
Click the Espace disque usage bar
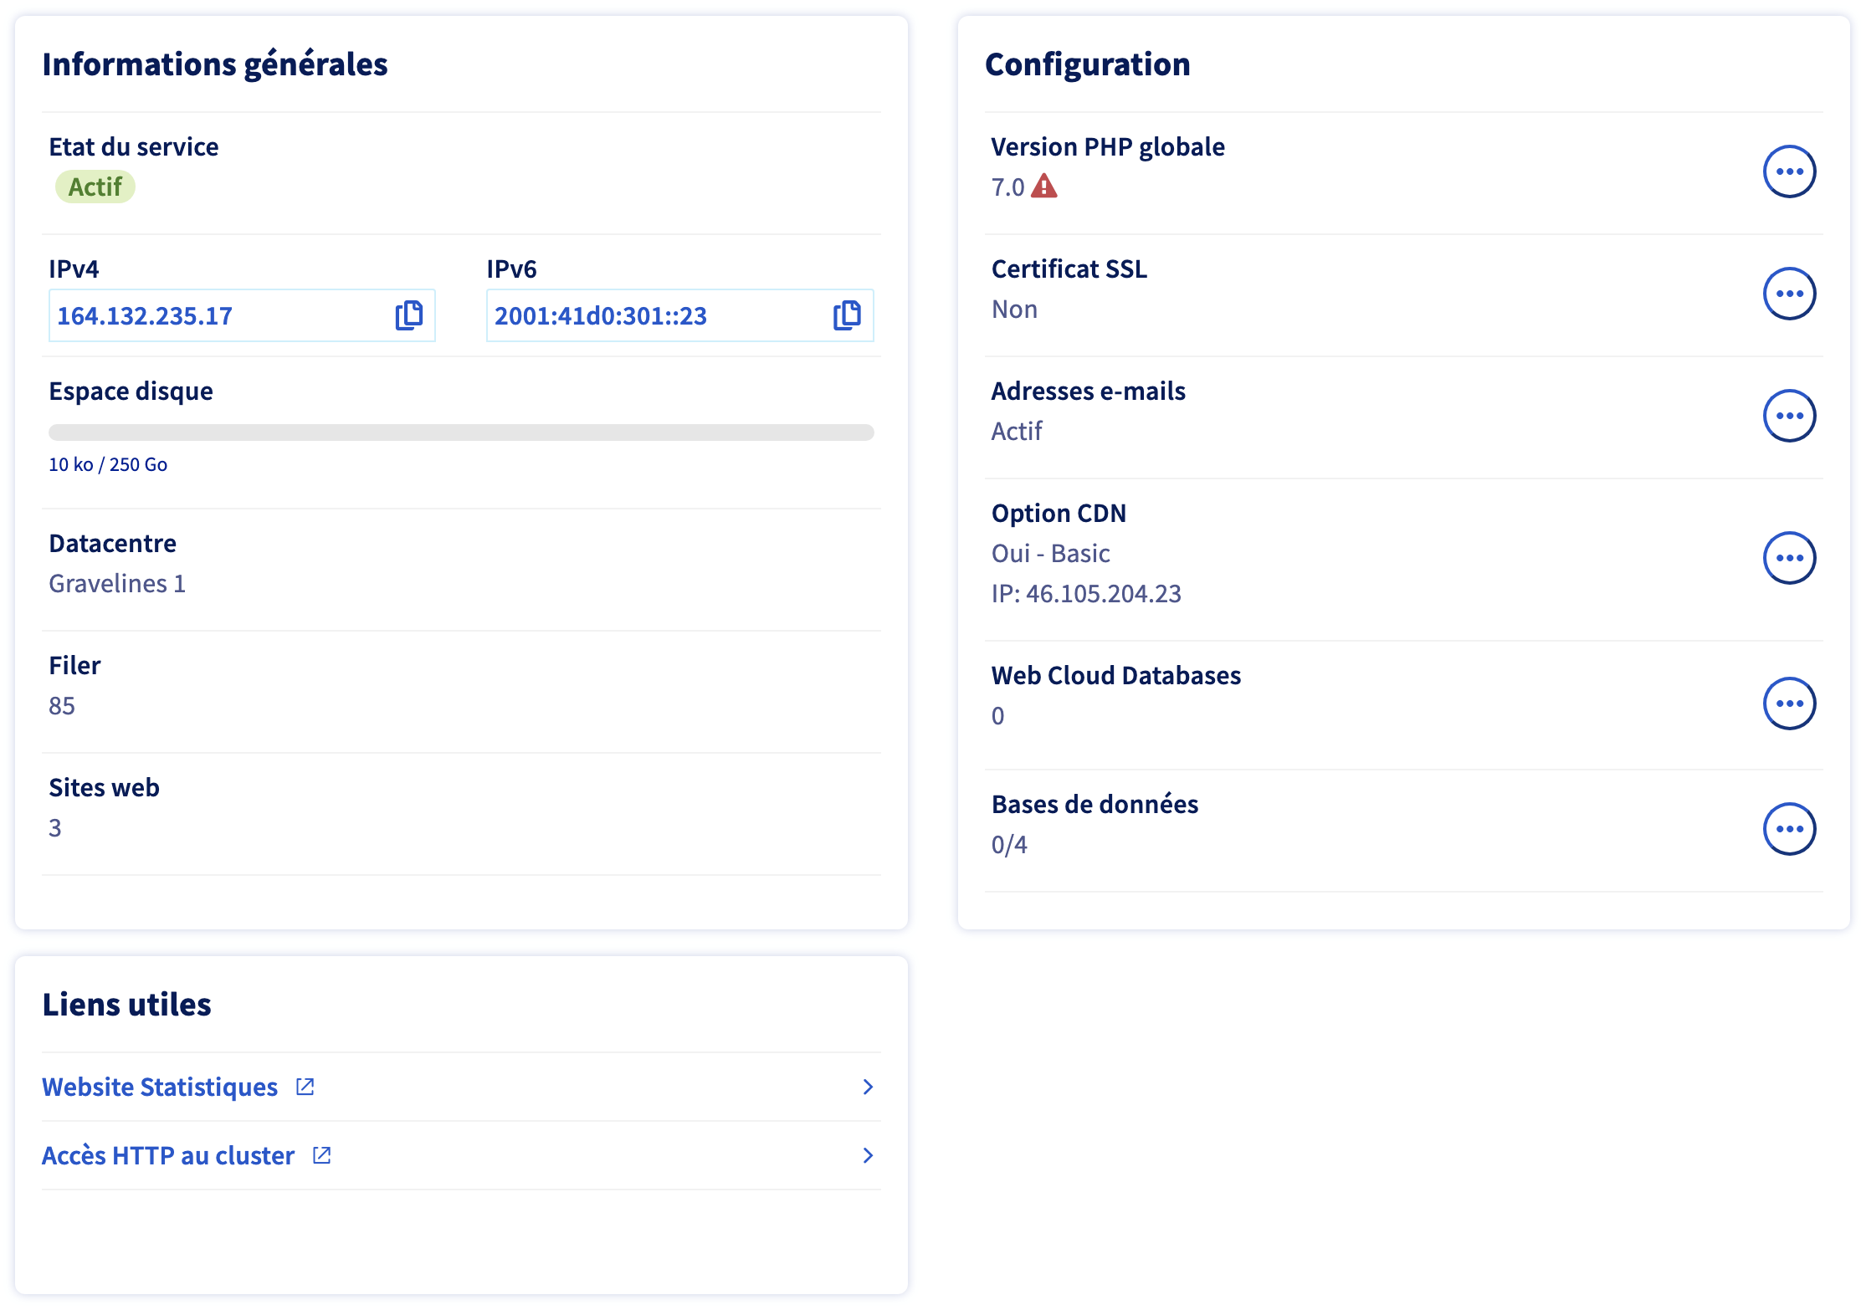tap(461, 432)
